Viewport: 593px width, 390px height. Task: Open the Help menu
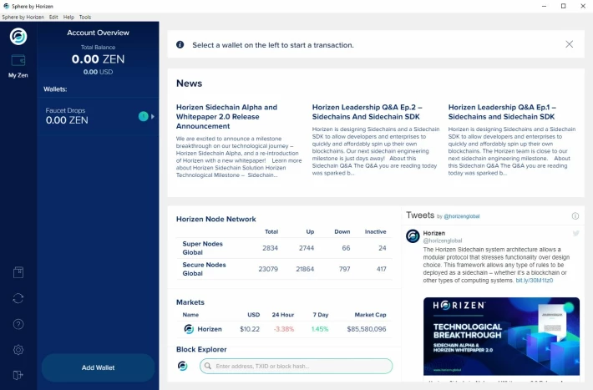[68, 17]
